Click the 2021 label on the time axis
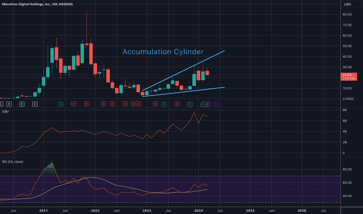 click(43, 210)
